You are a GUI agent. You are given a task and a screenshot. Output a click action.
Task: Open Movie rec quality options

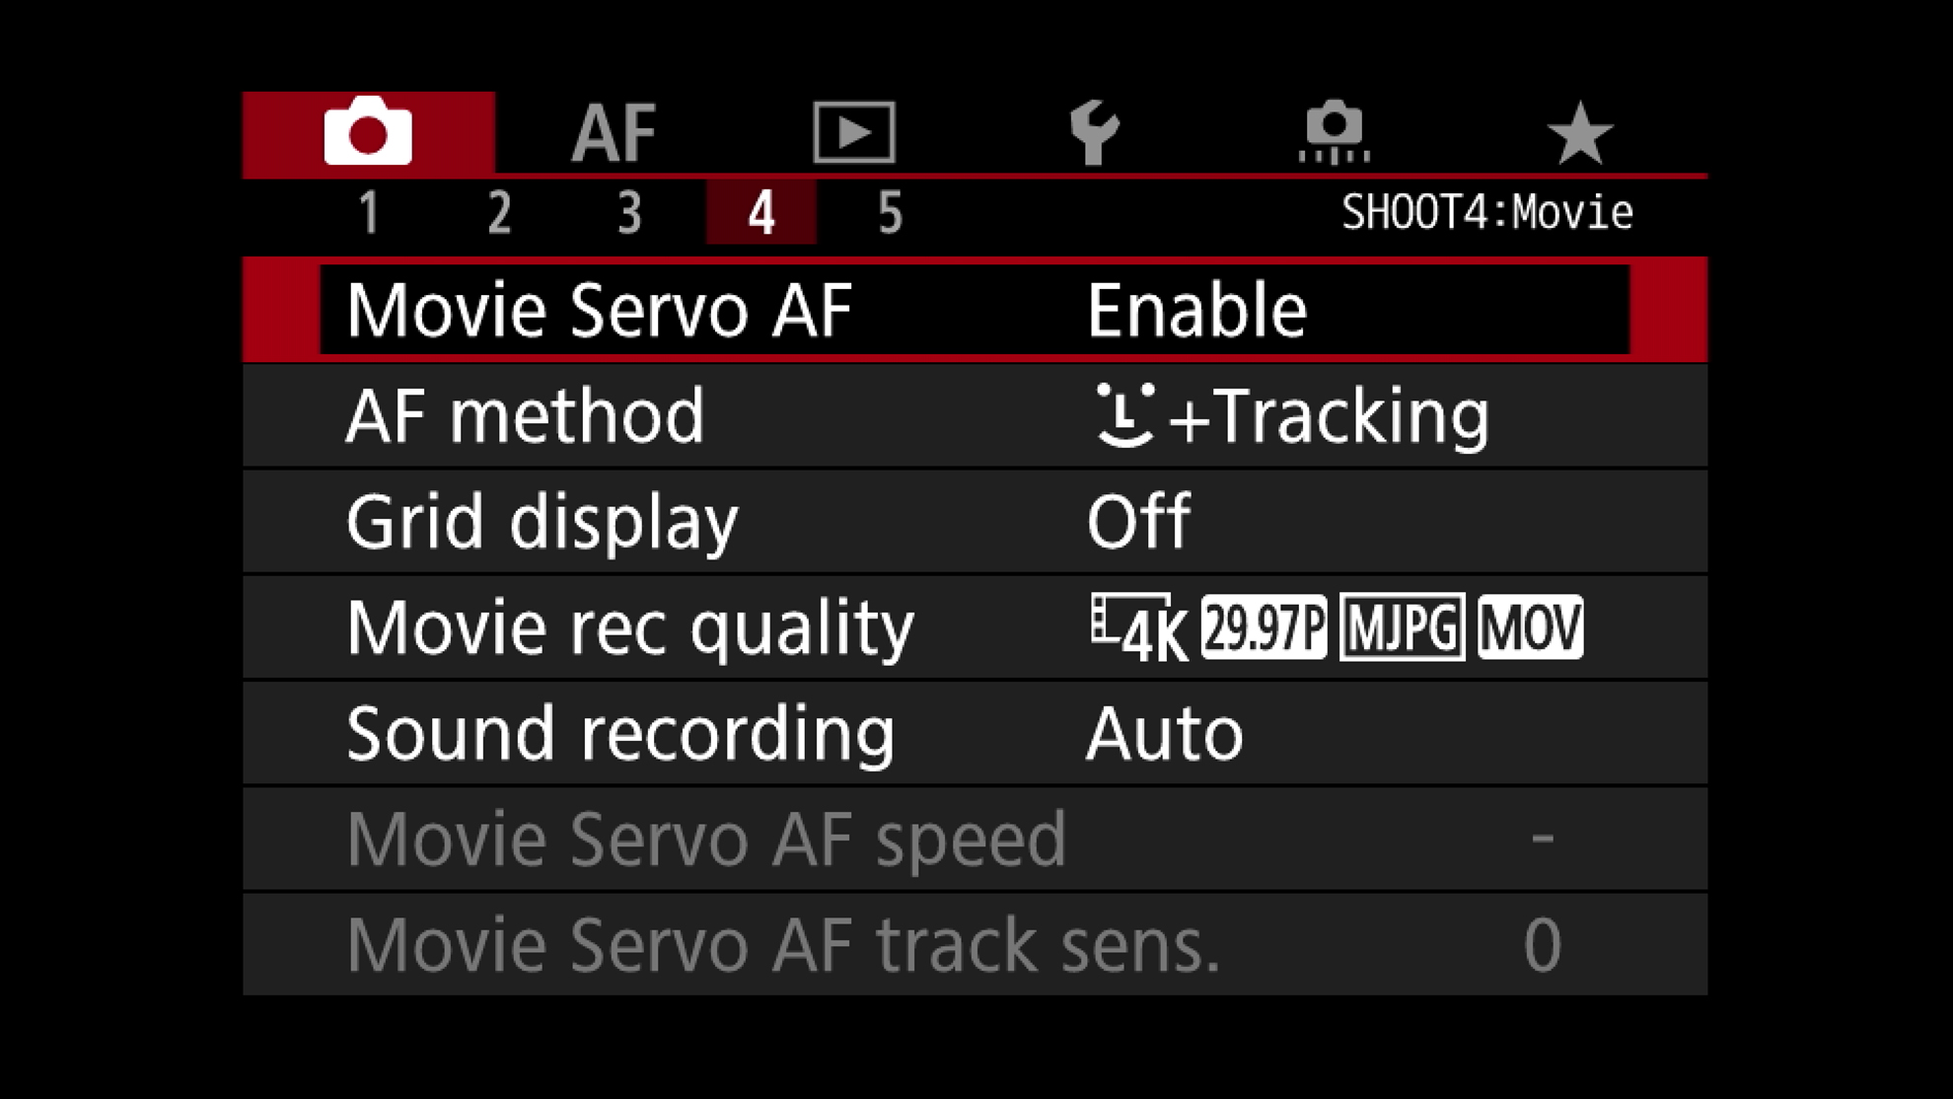630,627
